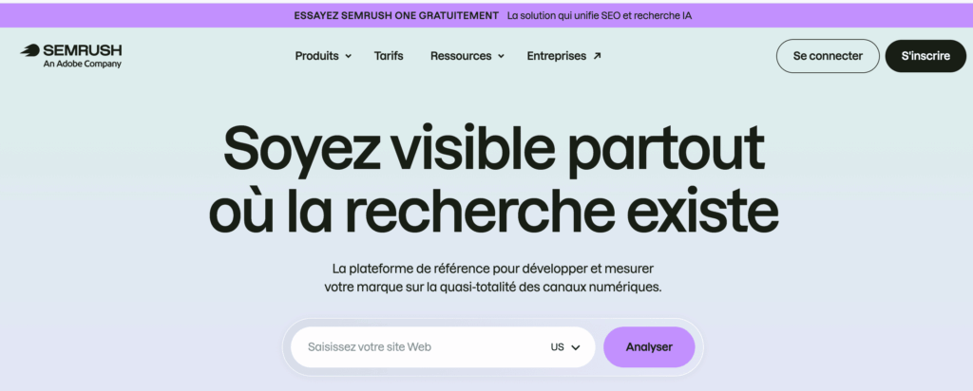Click the chevron beside Ressources
Screen dimensions: 973x391
(x=501, y=56)
